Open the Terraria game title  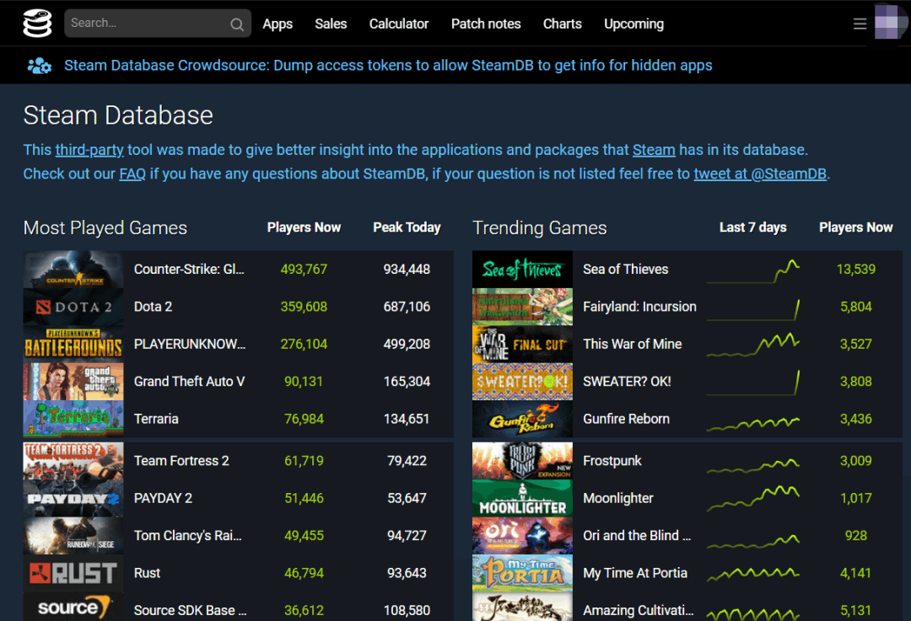(x=156, y=419)
